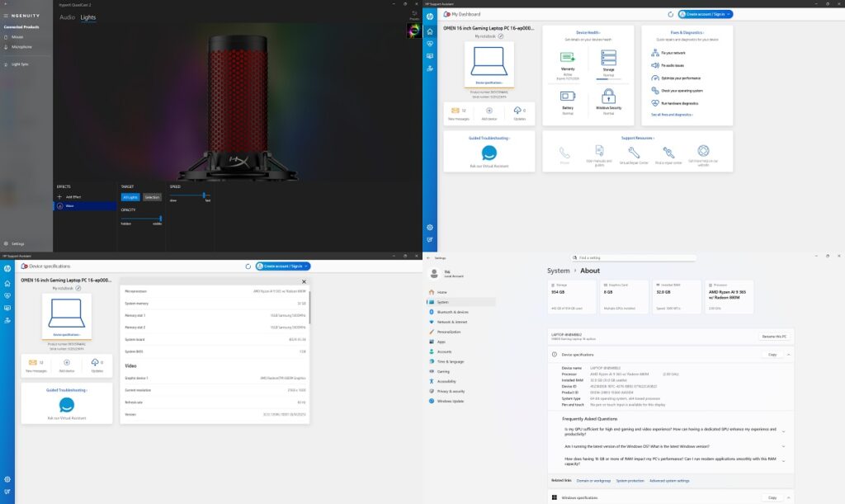Image resolution: width=845 pixels, height=504 pixels.
Task: Open Find a repair center icon
Action: (x=668, y=153)
